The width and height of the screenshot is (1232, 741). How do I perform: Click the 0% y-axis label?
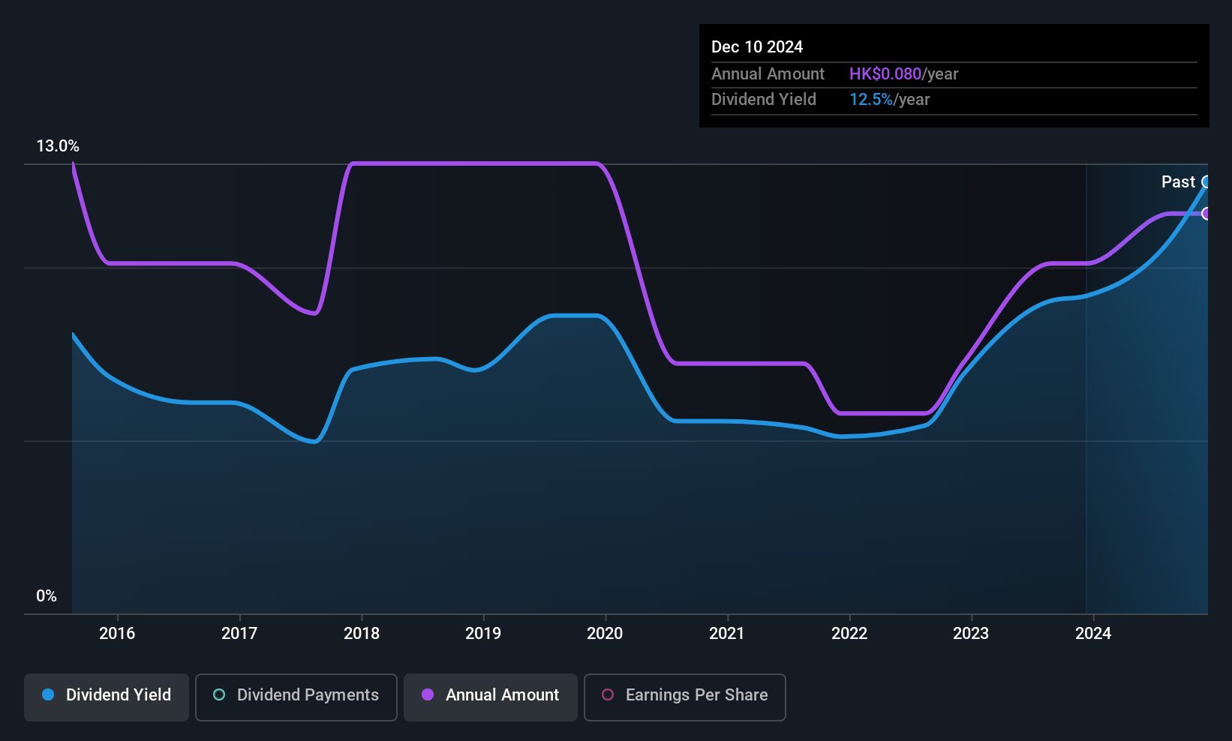(x=47, y=596)
